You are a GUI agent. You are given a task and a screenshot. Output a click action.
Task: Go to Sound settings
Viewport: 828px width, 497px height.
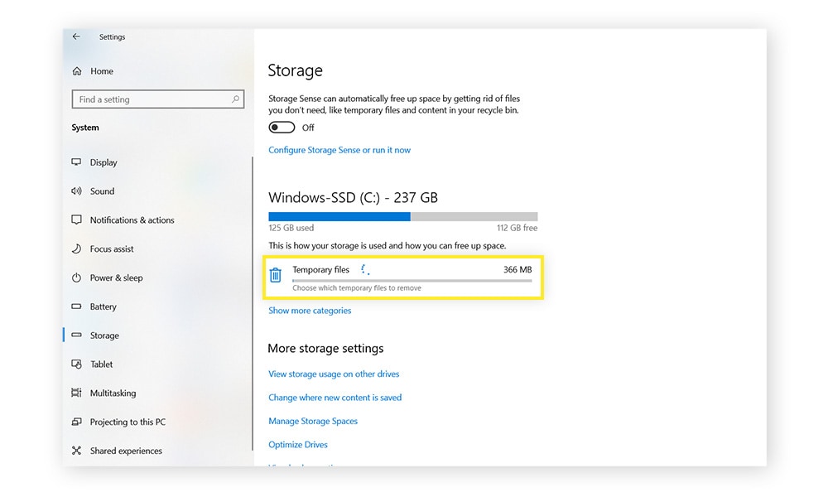click(102, 191)
